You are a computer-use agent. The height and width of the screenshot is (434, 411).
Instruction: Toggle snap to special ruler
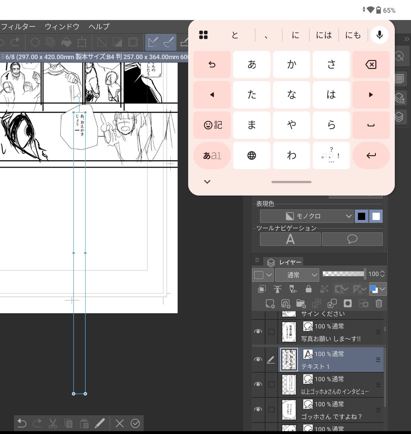[168, 42]
